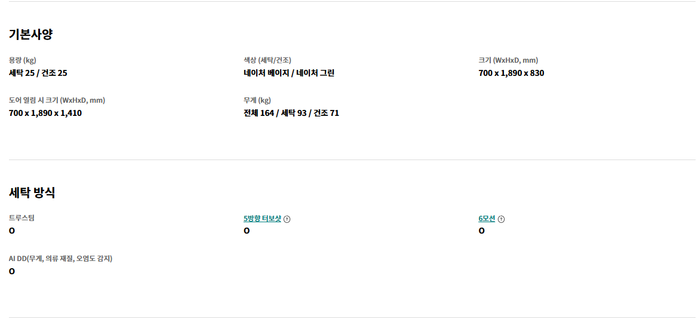The height and width of the screenshot is (319, 698).
Task: Click the 전체 164 / 세탁 93 / 건조 71 text
Action: (291, 113)
